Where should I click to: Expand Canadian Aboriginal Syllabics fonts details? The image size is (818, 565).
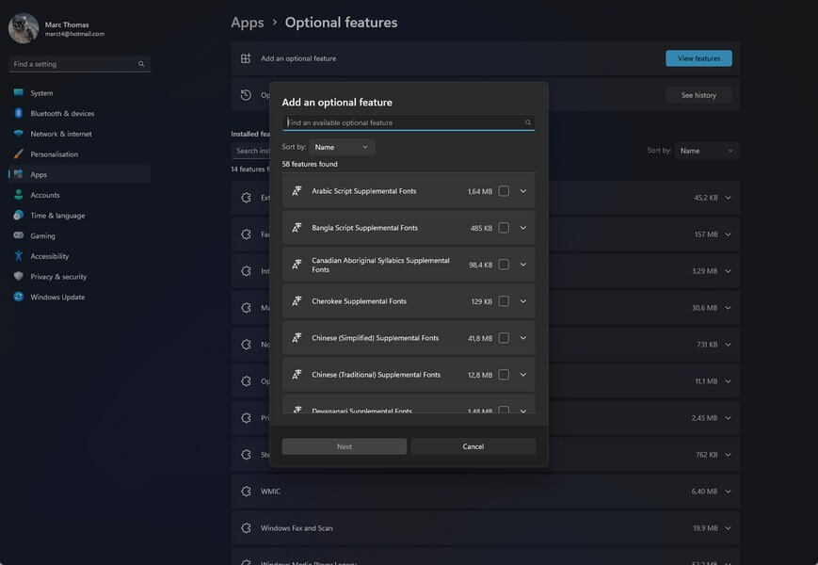click(x=523, y=265)
